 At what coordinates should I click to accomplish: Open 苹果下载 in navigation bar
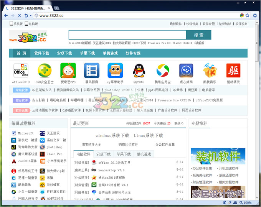(88, 53)
